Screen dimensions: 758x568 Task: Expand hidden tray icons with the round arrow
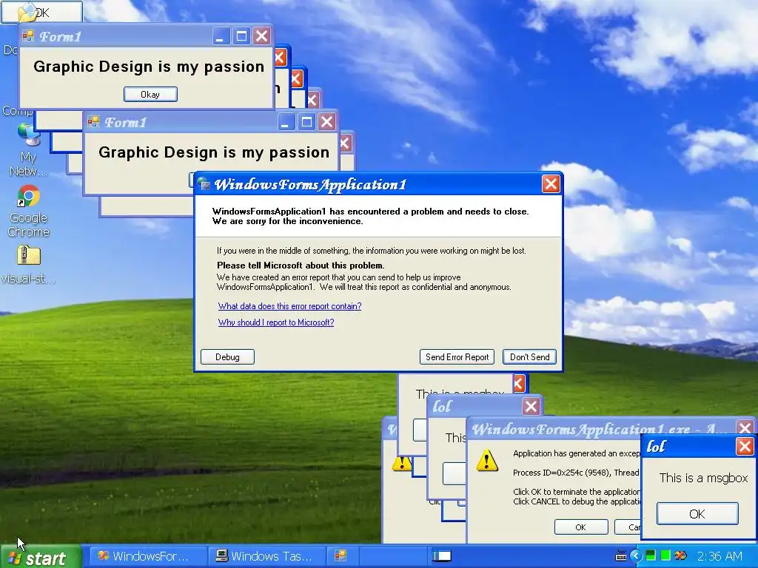pos(636,556)
